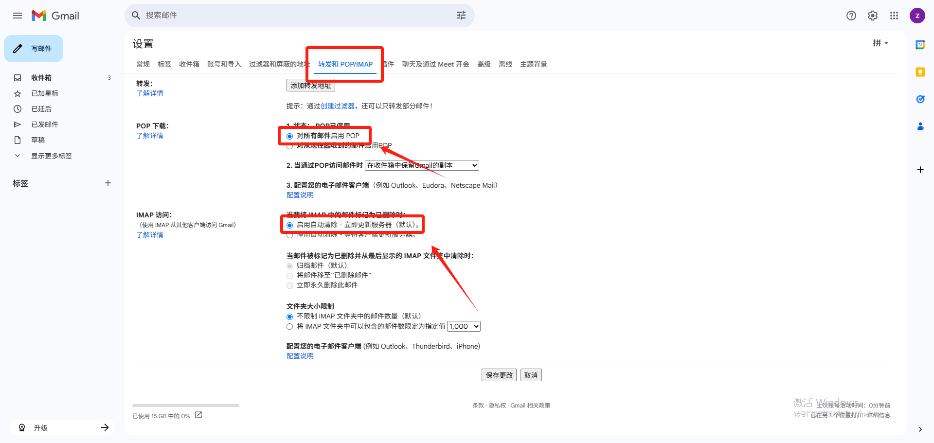The image size is (934, 443).
Task: Open the 1,000 message limit dropdown
Action: [x=464, y=326]
